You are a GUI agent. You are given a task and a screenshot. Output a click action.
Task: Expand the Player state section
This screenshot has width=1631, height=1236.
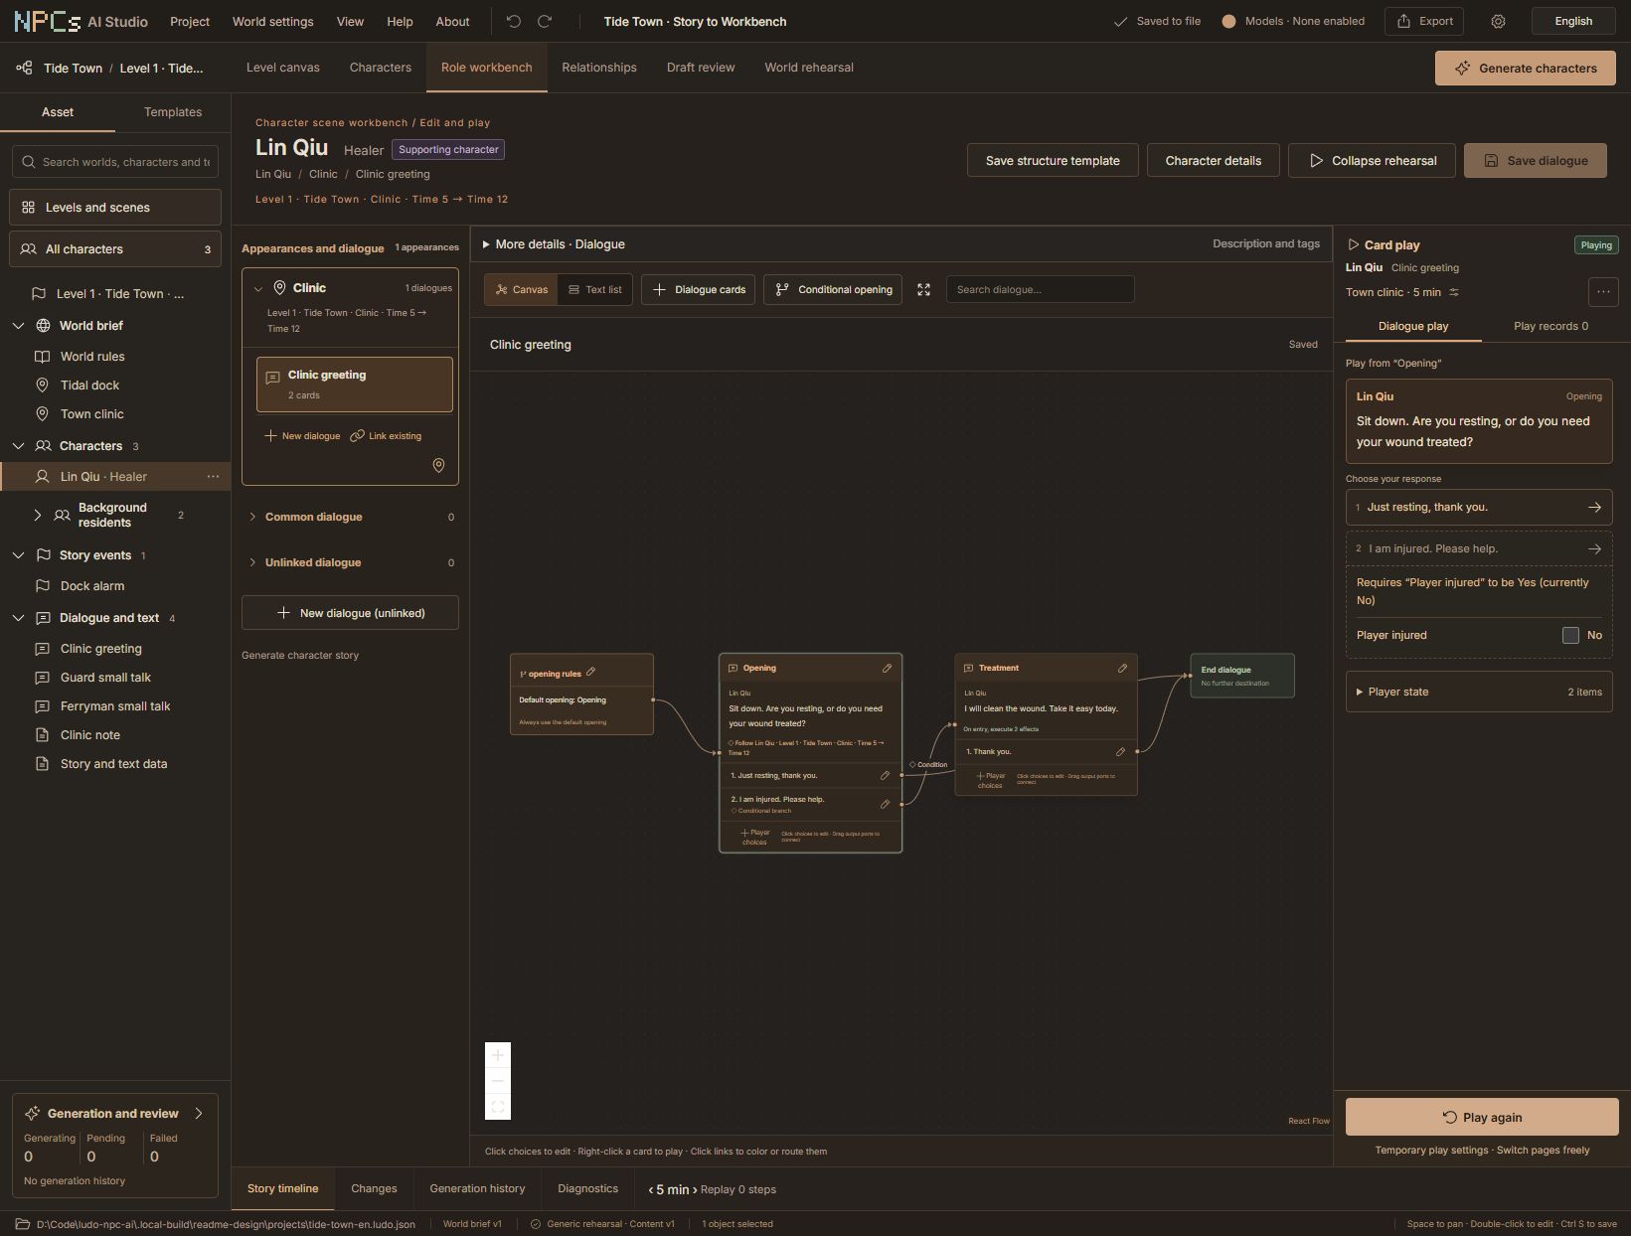1479,692
